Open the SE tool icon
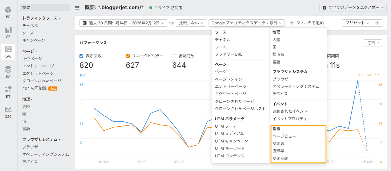Image resolution: width=391 pixels, height=171 pixels. pos(8,32)
